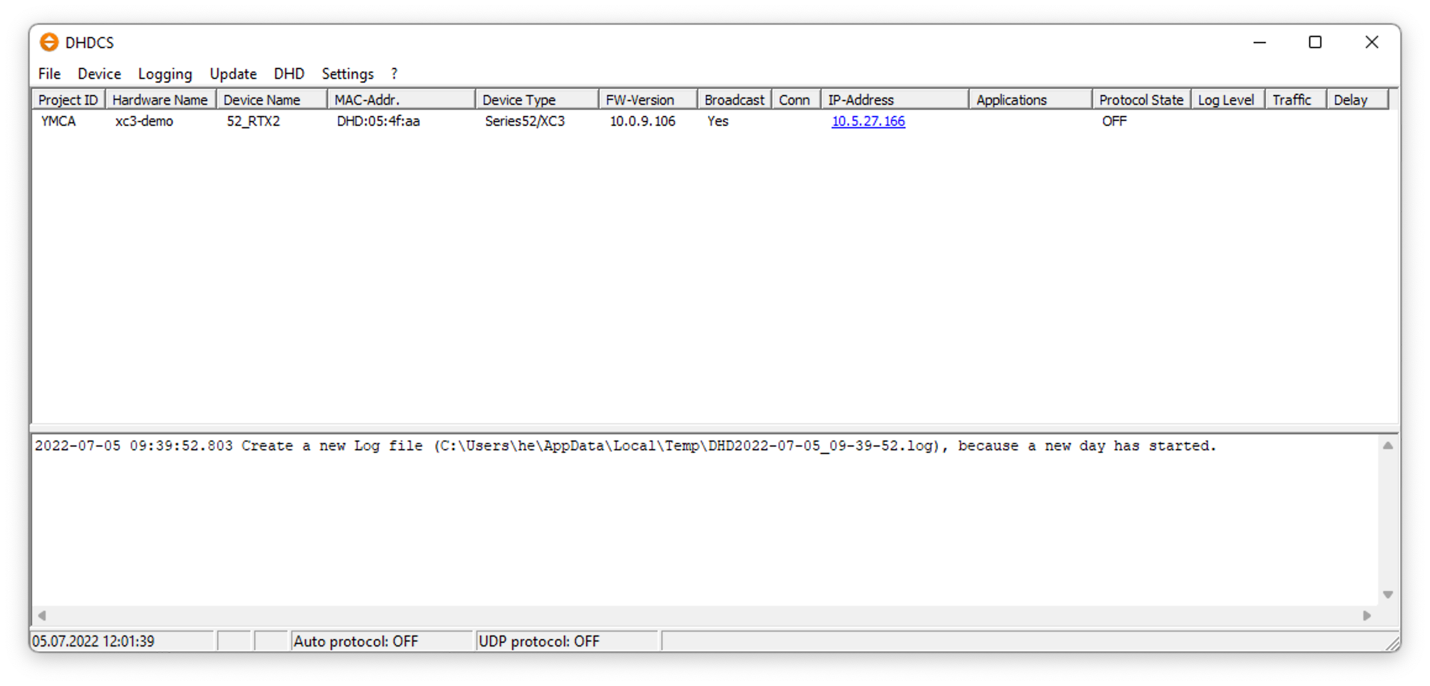
Task: Sort by Hardware Name column header
Action: point(160,100)
